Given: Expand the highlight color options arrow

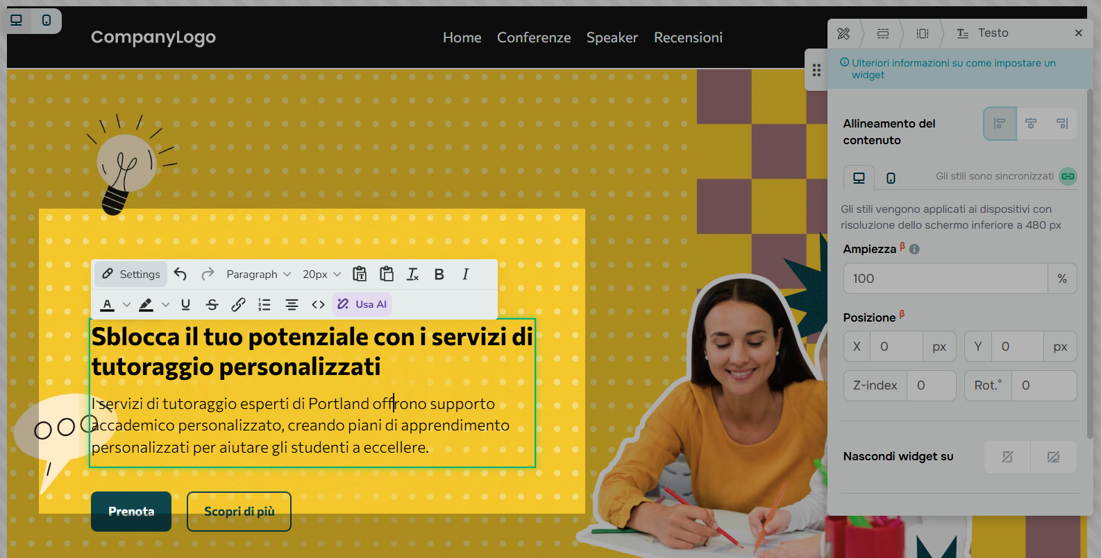Looking at the screenshot, I should pyautogui.click(x=165, y=304).
